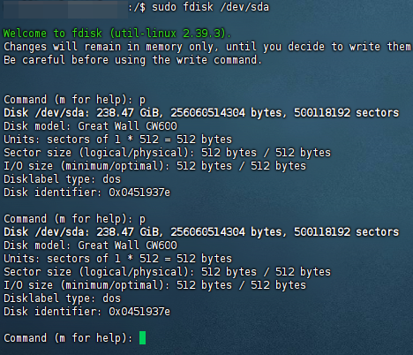This screenshot has width=413, height=355.
Task: Click the second 'Disklabel type: dos' line
Action: 62,298
